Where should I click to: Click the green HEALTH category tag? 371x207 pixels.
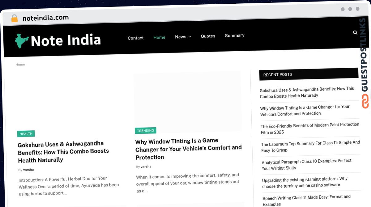(26, 134)
